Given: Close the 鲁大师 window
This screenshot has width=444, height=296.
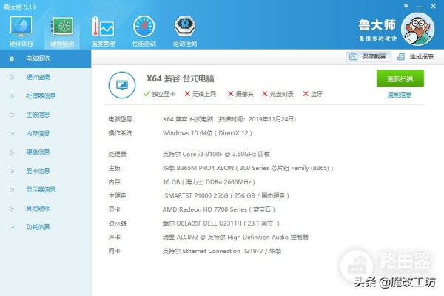Looking at the screenshot, I should 433,6.
